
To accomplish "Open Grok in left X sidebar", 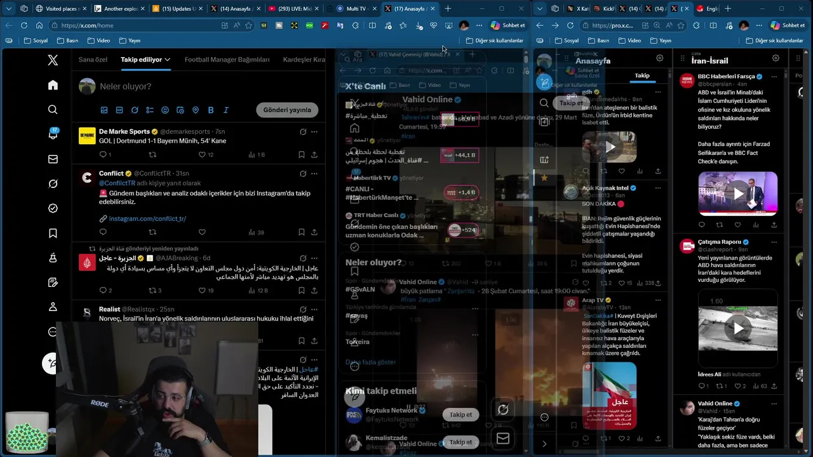I will (53, 183).
